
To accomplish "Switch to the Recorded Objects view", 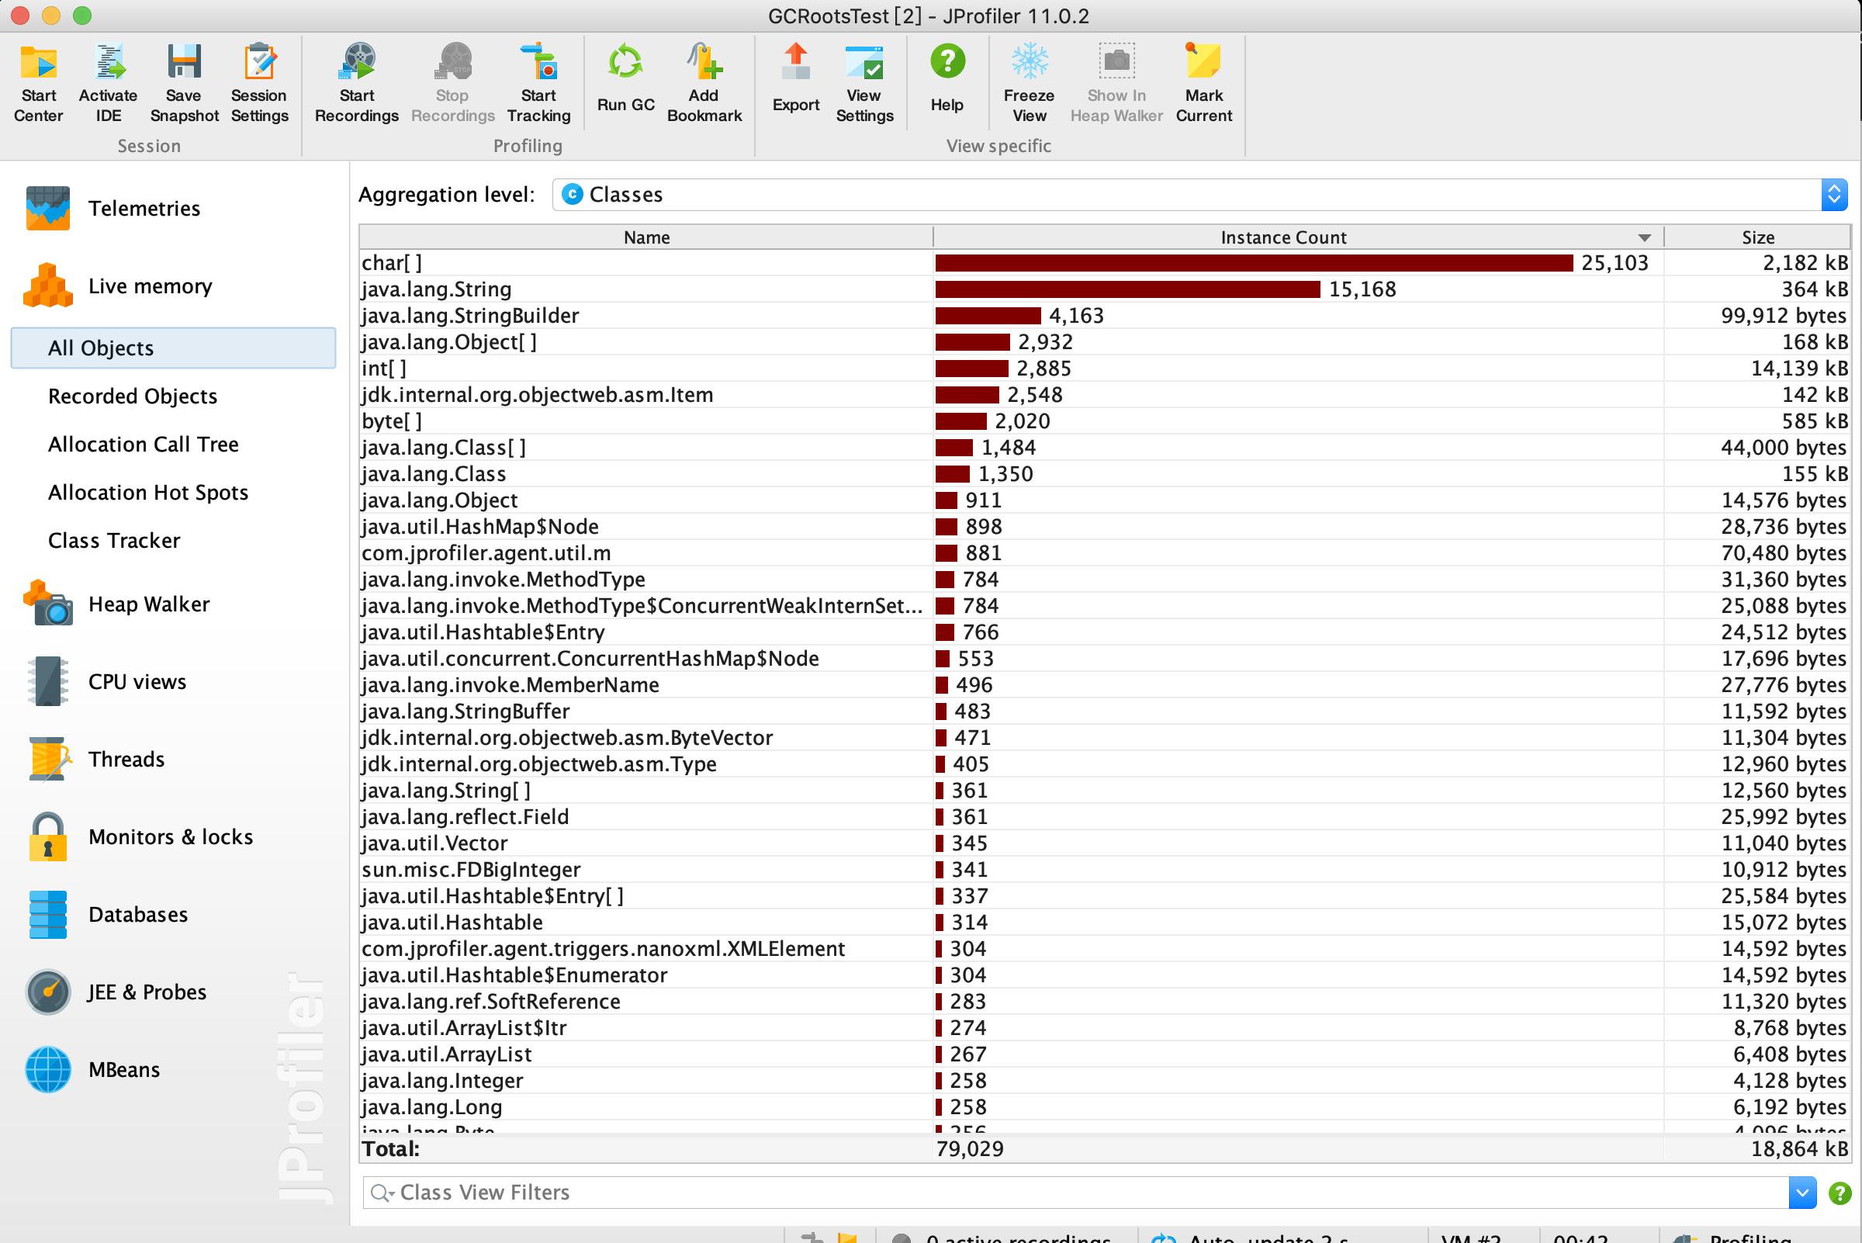I will 133,396.
